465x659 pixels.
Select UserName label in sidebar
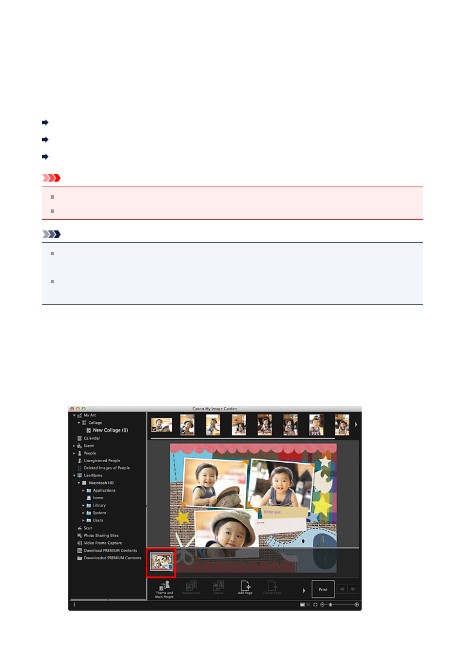pyautogui.click(x=93, y=475)
